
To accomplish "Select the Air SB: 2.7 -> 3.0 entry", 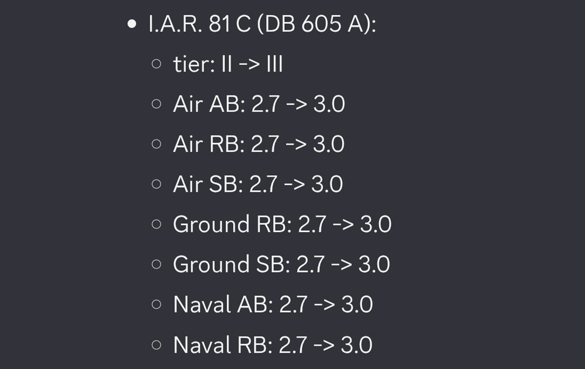I will (x=258, y=184).
